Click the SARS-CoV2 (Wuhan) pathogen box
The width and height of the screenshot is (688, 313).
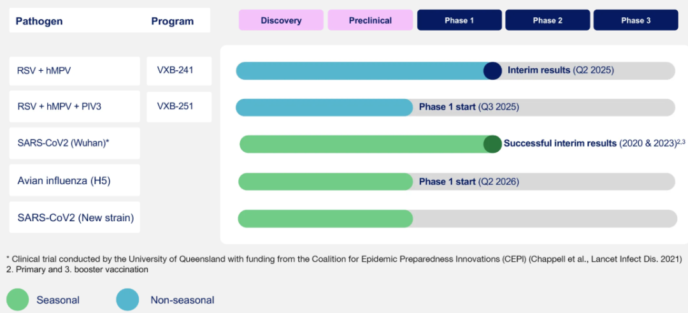(x=75, y=143)
